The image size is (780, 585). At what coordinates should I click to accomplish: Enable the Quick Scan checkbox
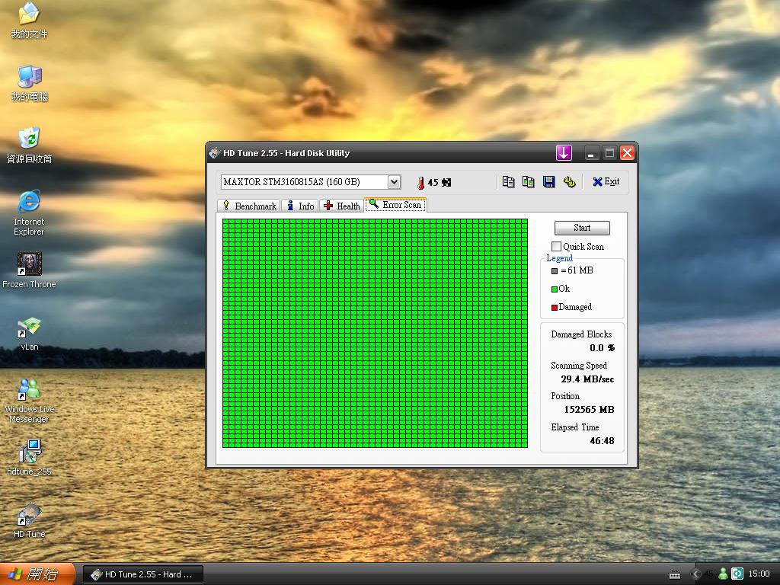pyautogui.click(x=556, y=247)
